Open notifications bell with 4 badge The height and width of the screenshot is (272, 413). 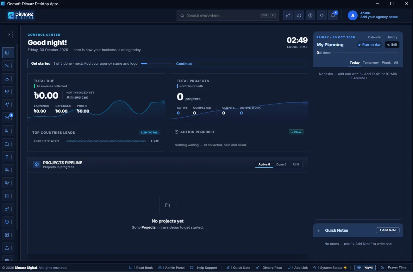[333, 15]
